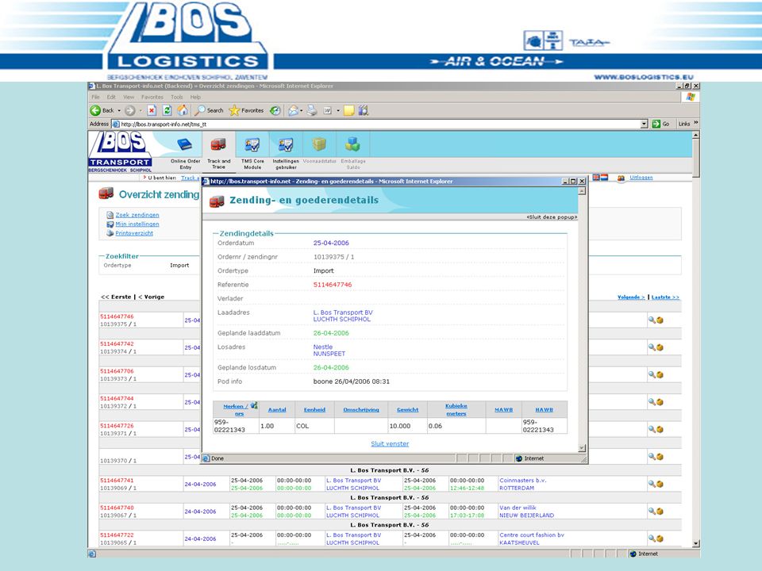The height and width of the screenshot is (571, 762).
Task: Click the Uitloggen link
Action: coord(641,178)
